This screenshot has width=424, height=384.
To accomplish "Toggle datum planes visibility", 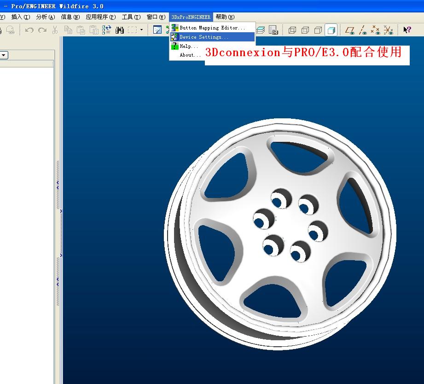I will [350, 30].
